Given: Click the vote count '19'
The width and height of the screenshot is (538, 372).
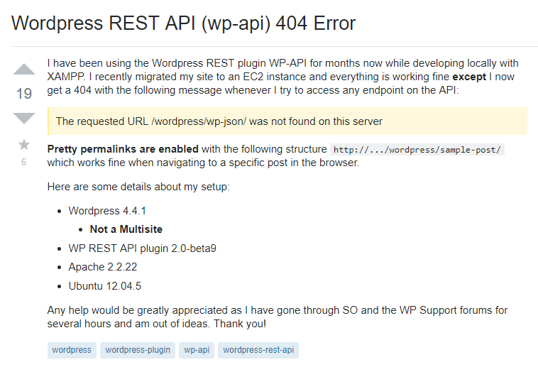Looking at the screenshot, I should [x=24, y=94].
